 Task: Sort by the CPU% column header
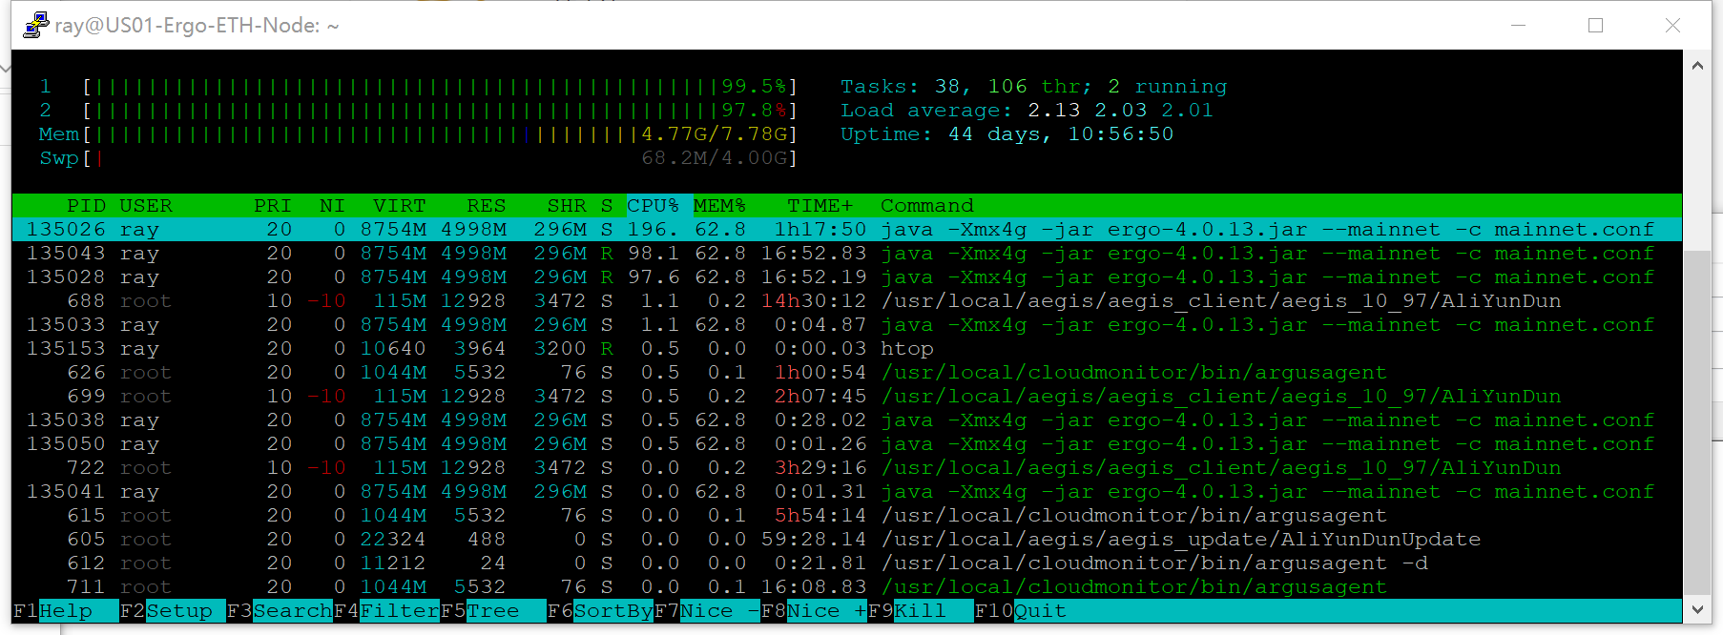pos(654,206)
